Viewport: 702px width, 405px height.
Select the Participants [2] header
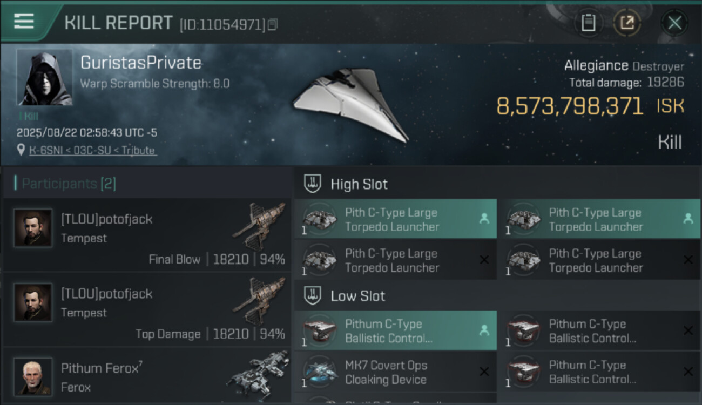pos(69,184)
